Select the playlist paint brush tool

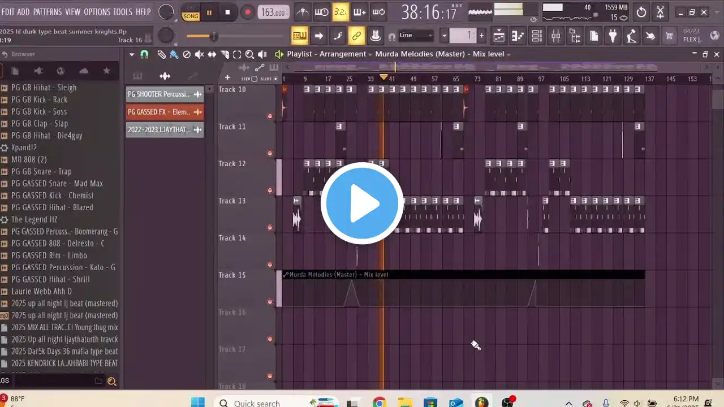pos(174,54)
